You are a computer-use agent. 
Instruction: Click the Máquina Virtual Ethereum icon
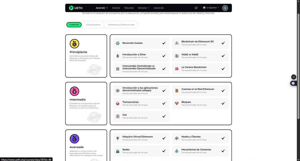tap(118, 138)
